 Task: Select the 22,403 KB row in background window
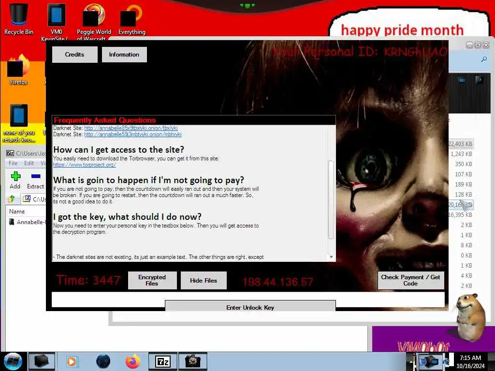coord(461,144)
